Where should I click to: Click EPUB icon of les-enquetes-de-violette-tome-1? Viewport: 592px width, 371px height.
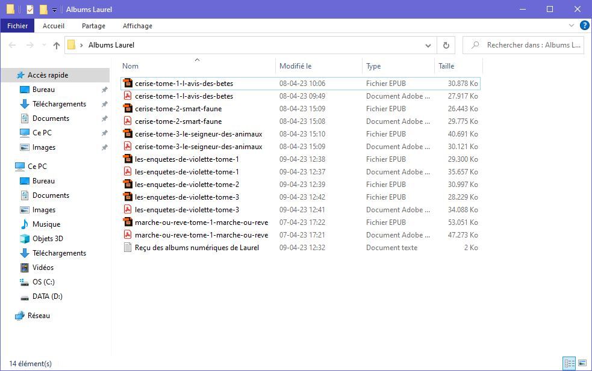click(x=128, y=159)
